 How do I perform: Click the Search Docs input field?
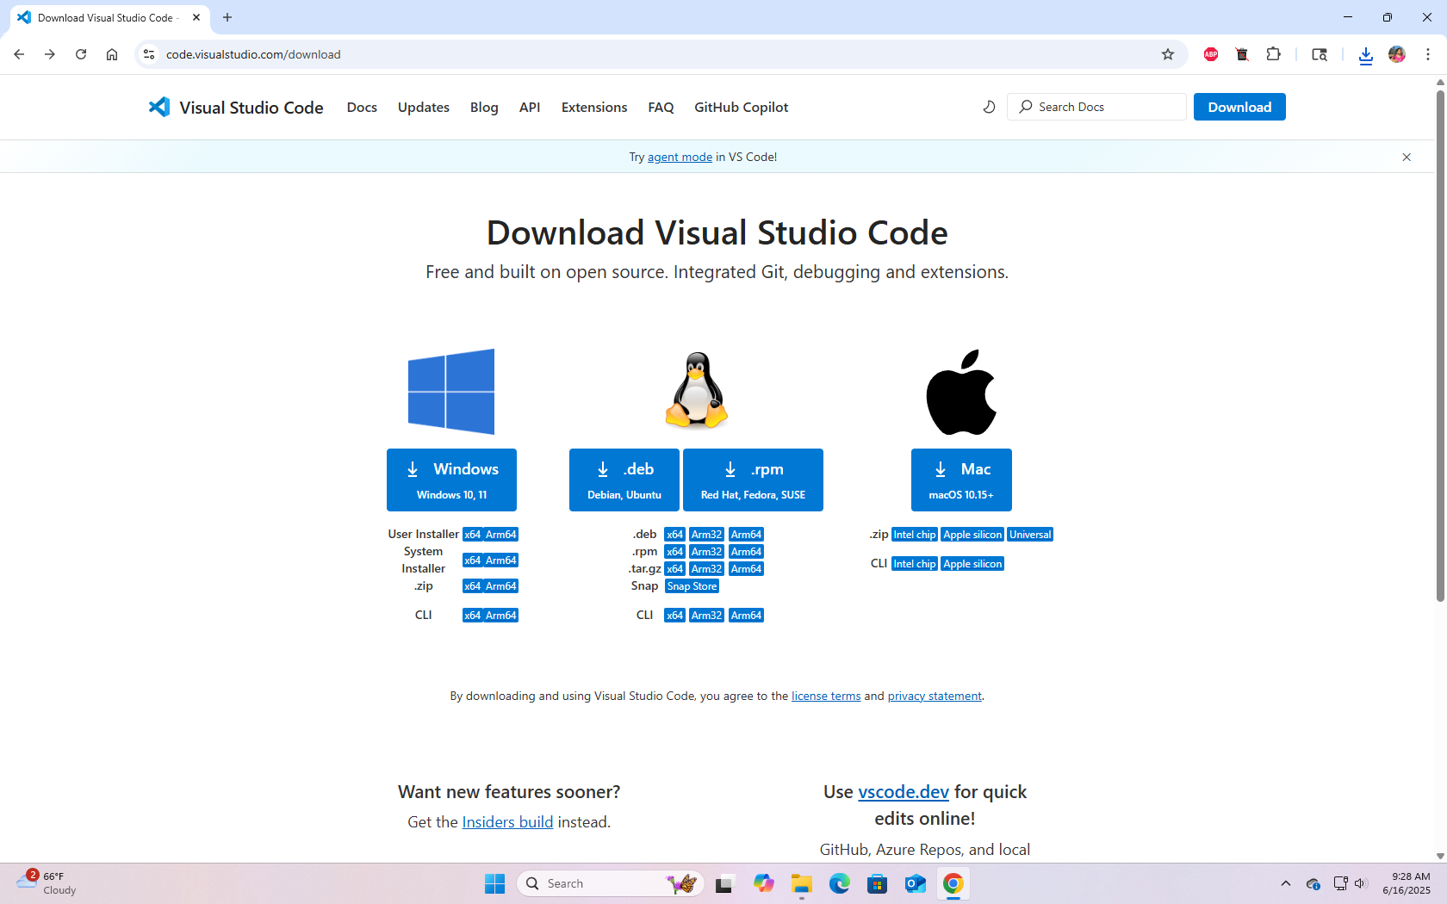(x=1096, y=107)
